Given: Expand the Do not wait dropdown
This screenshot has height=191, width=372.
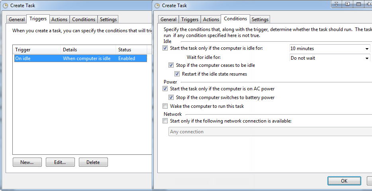Looking at the screenshot, I should (329, 58).
